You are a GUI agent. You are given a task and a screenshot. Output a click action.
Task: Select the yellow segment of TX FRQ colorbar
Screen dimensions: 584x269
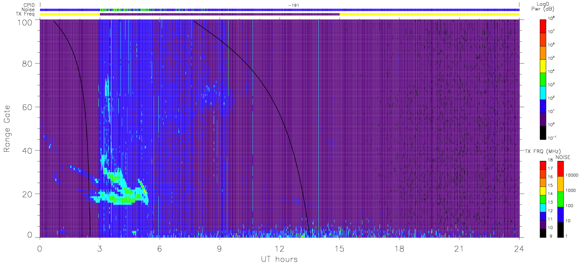pyautogui.click(x=543, y=190)
